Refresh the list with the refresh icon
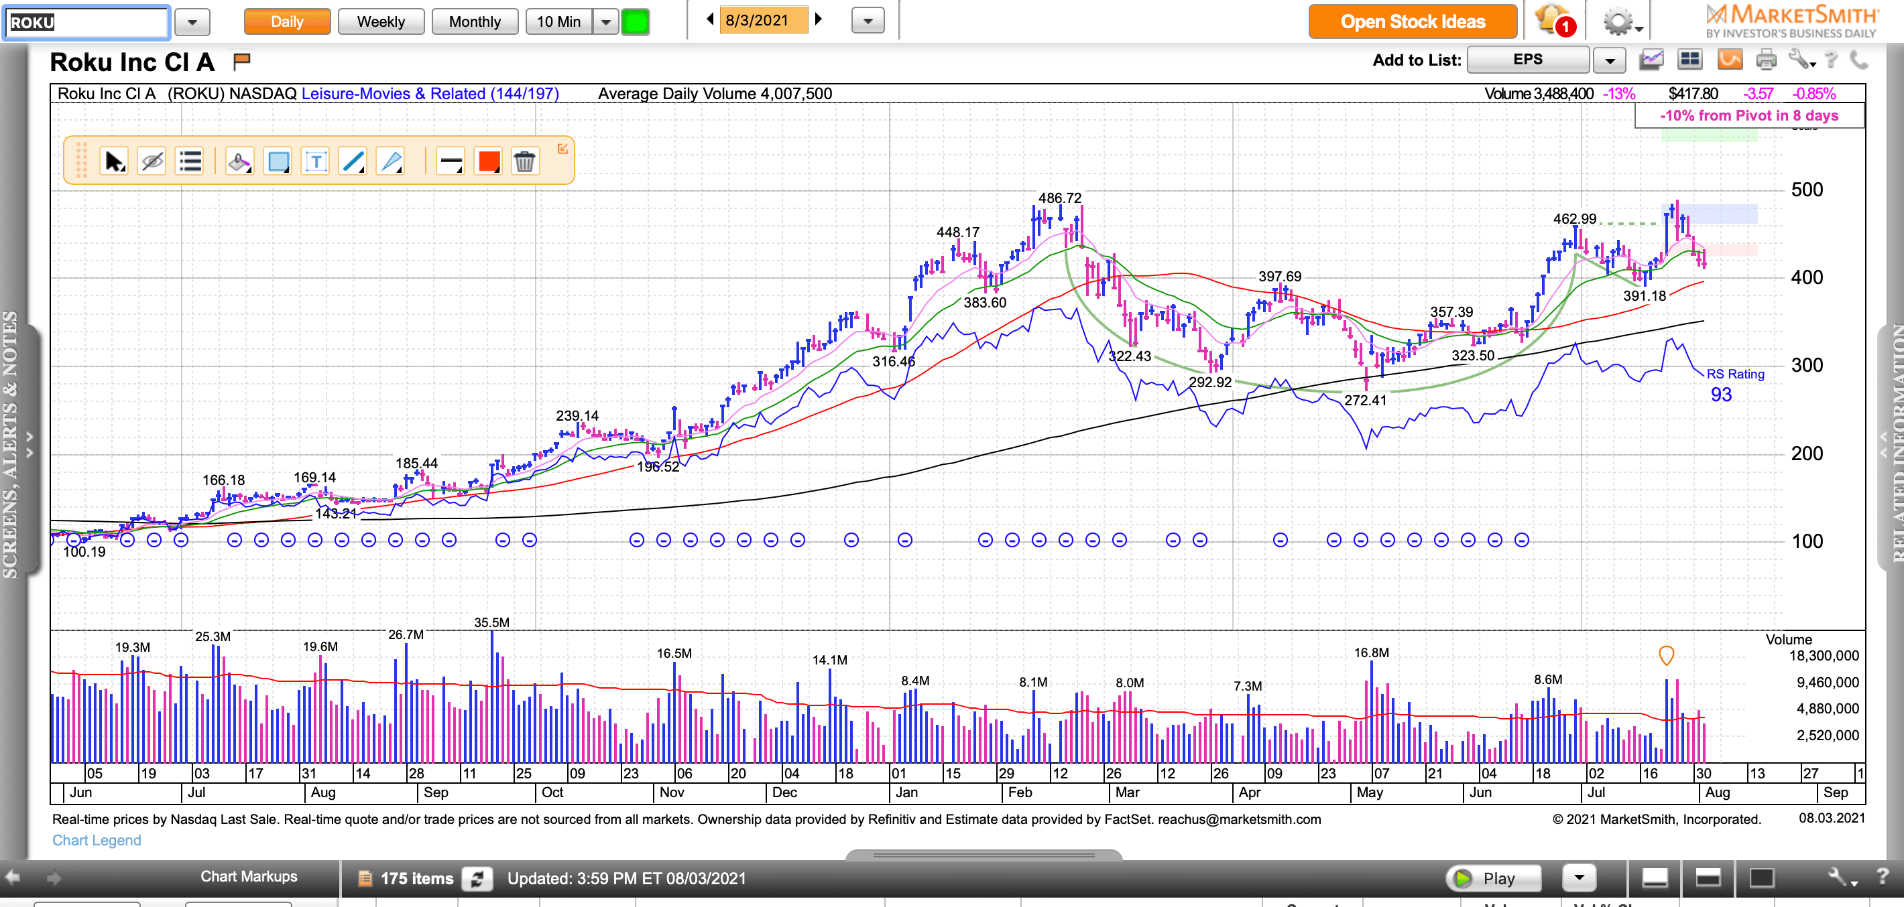This screenshot has width=1904, height=907. click(477, 879)
